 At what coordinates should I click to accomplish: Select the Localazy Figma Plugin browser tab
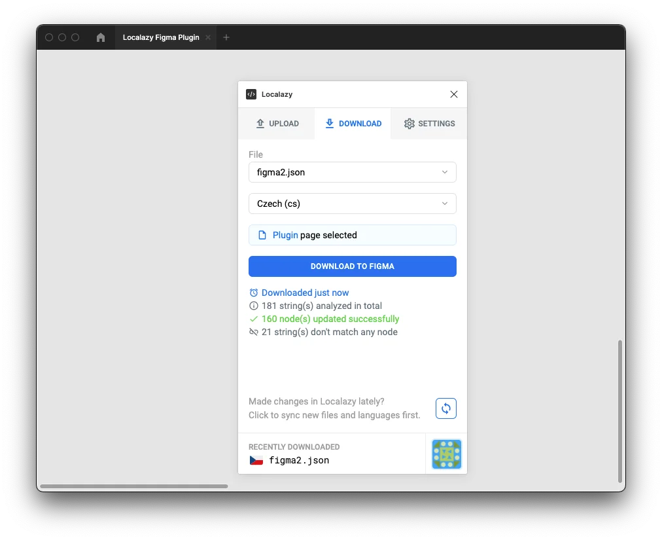click(161, 37)
